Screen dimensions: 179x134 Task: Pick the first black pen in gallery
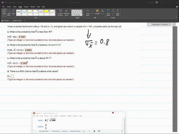coord(19,11)
